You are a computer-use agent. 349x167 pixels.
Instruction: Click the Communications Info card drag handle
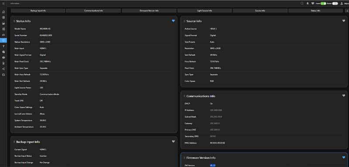click(x=184, y=96)
